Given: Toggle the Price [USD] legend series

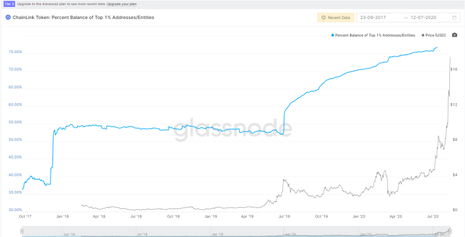Looking at the screenshot, I should click(433, 35).
